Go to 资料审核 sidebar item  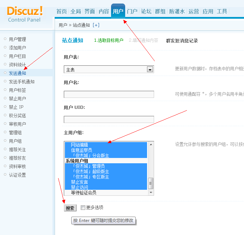coord(17,166)
